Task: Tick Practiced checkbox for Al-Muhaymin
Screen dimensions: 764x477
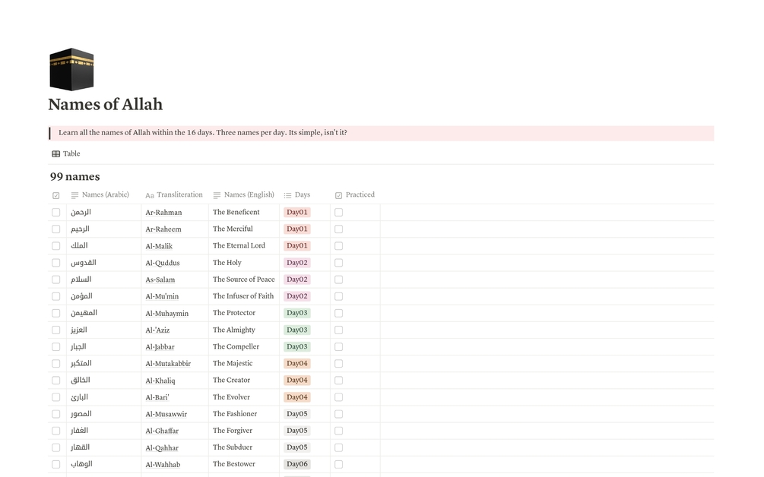Action: (x=338, y=313)
